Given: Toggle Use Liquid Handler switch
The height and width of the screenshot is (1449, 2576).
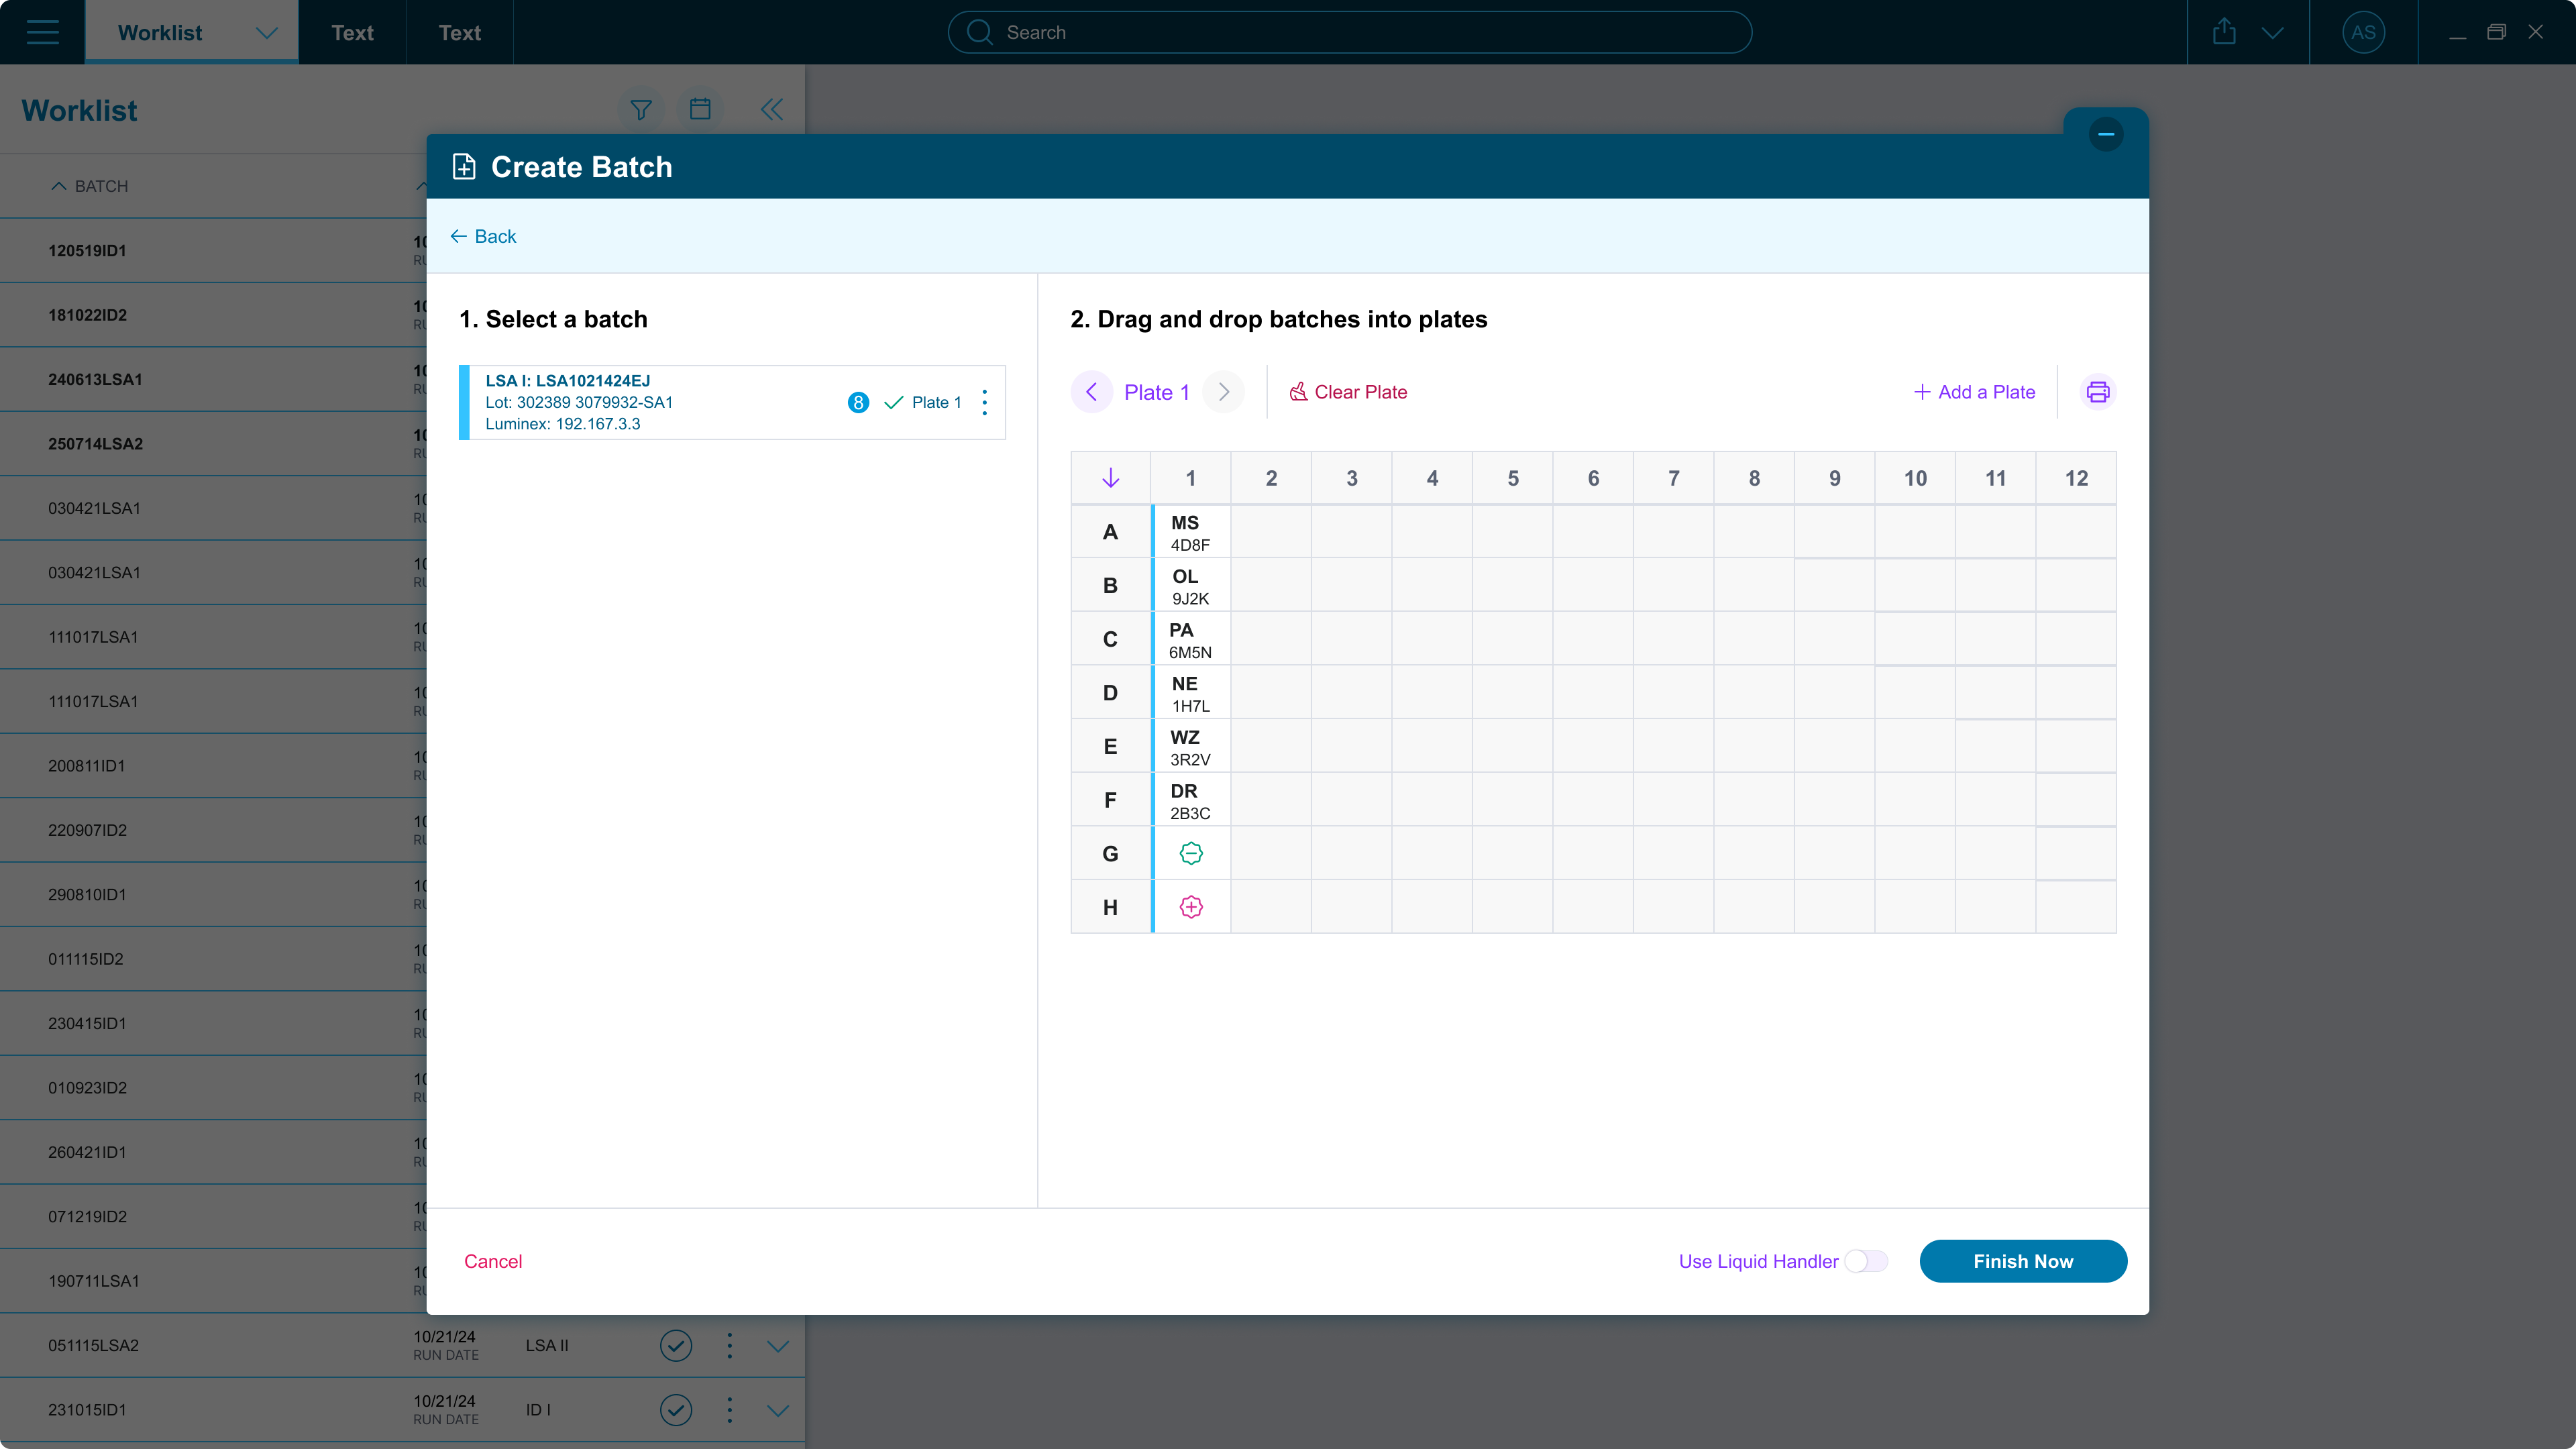Looking at the screenshot, I should tap(1866, 1261).
